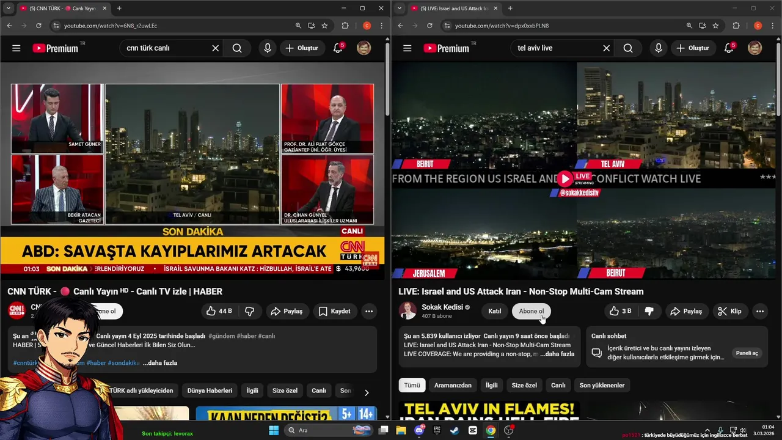Open the tab search dropdown in right Chrome window
This screenshot has width=782, height=440.
400,8
